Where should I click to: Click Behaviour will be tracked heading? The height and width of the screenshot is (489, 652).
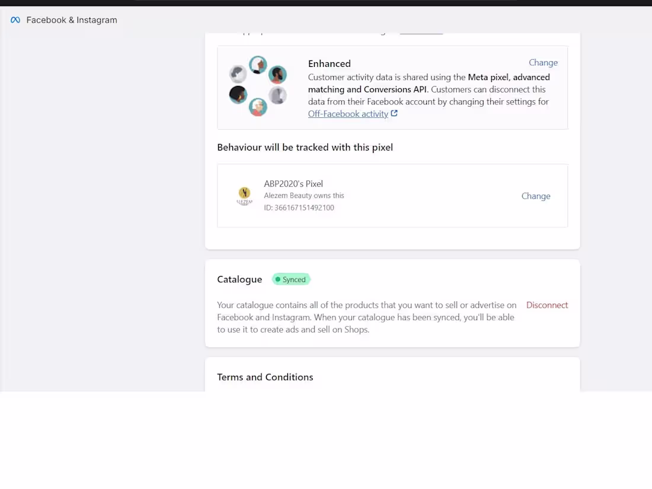coord(305,147)
